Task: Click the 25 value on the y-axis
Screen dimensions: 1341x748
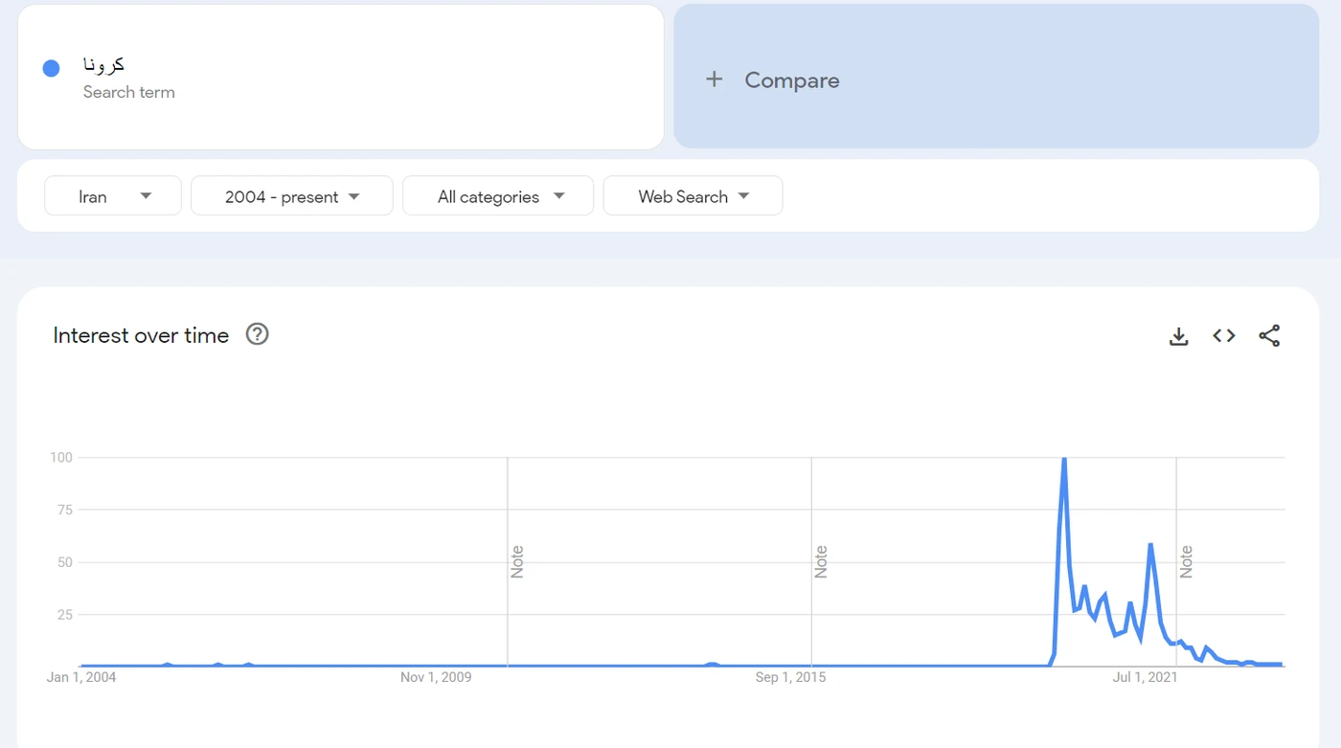Action: [65, 615]
